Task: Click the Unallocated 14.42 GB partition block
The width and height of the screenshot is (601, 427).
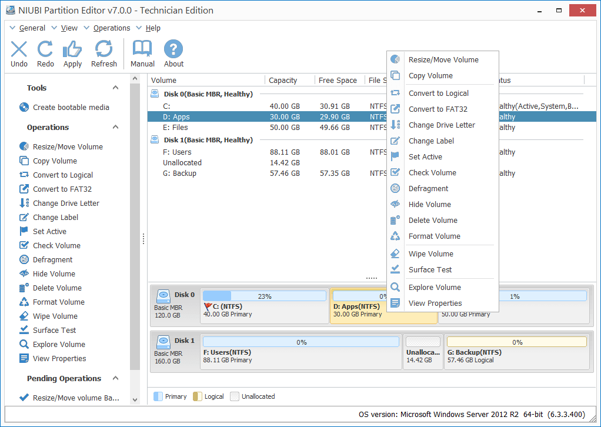Action: [x=423, y=352]
